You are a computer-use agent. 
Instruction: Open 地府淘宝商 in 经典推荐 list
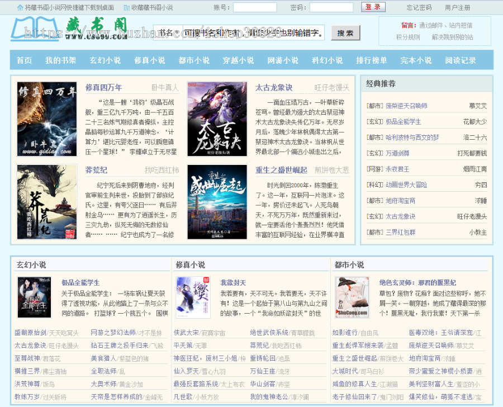[401, 201]
